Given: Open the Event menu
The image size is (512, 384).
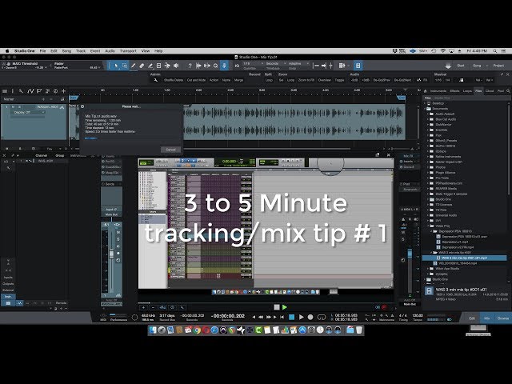Looking at the screenshot, I should coord(95,51).
